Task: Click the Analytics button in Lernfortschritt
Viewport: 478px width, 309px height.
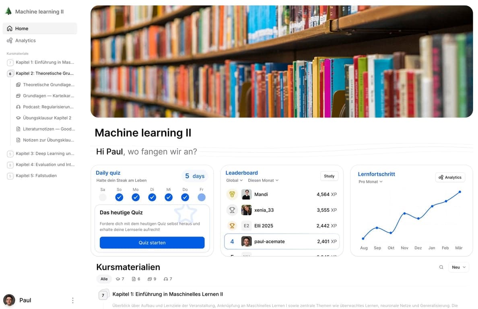Action: pos(450,177)
